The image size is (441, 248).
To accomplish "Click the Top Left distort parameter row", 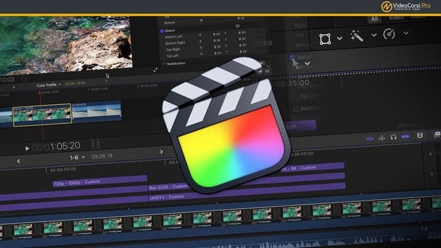I will [206, 55].
